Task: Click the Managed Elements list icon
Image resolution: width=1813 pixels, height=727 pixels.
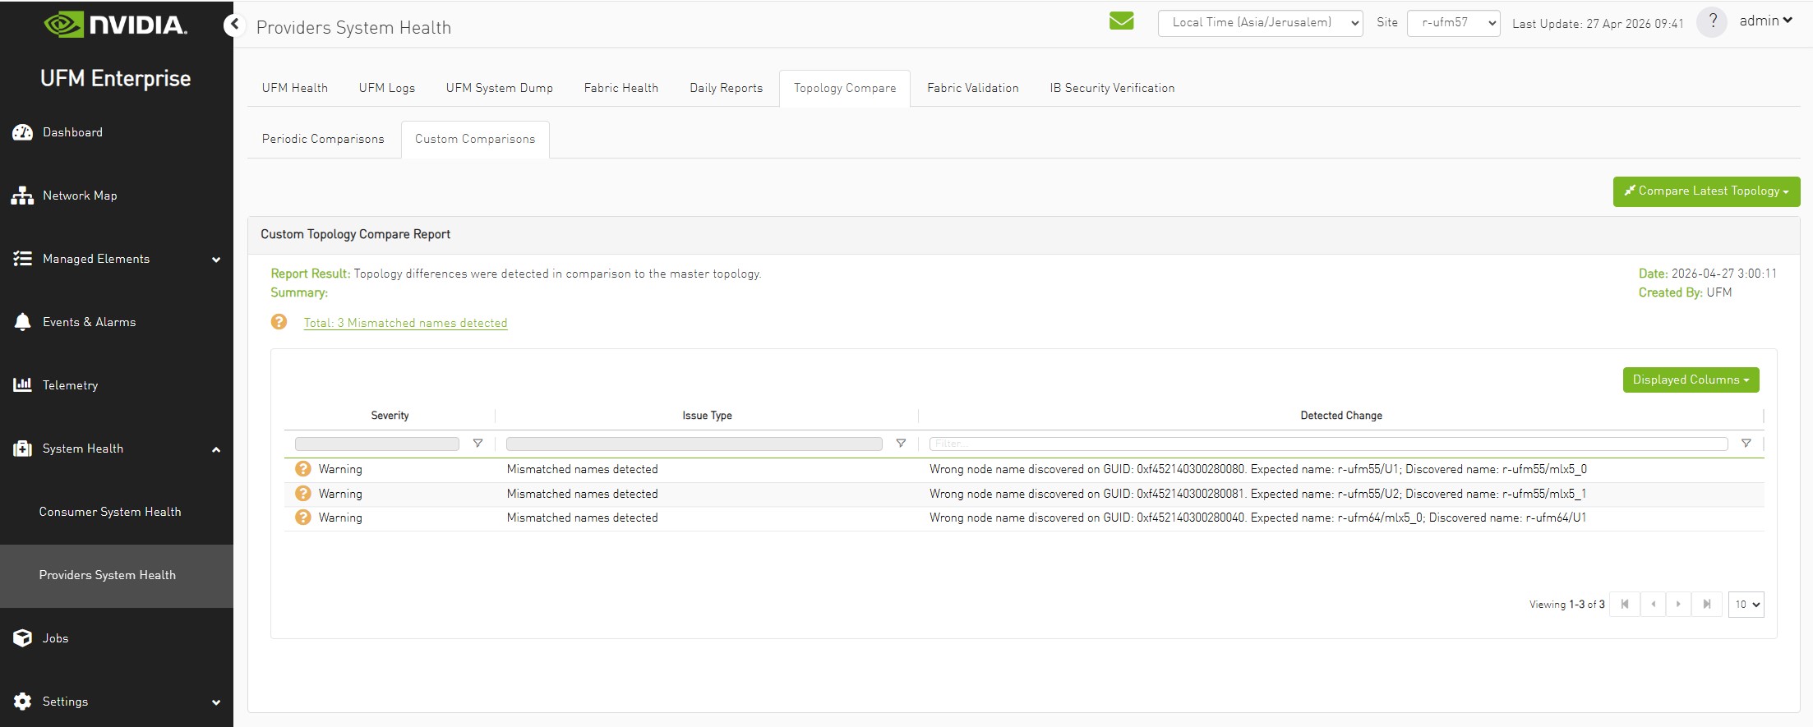Action: pos(22,259)
